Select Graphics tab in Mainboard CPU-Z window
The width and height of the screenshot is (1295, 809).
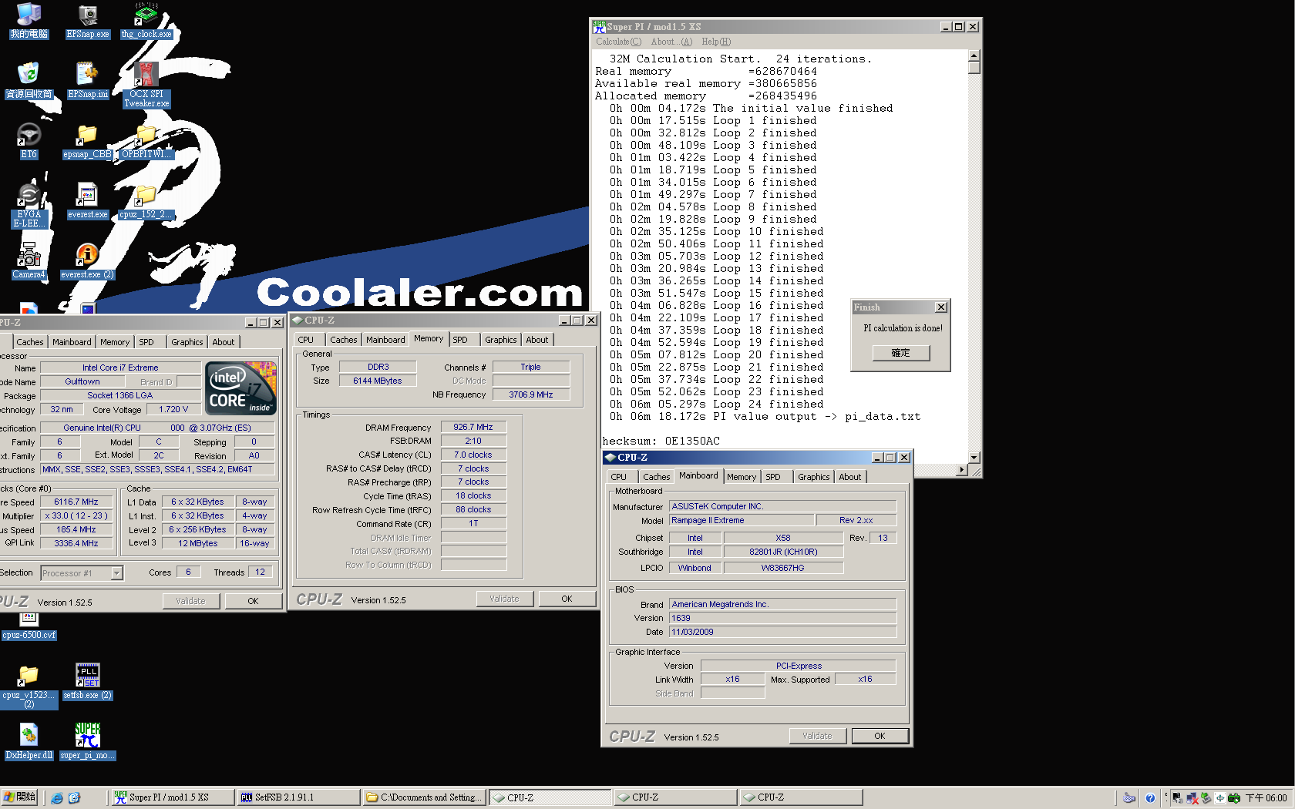[813, 477]
